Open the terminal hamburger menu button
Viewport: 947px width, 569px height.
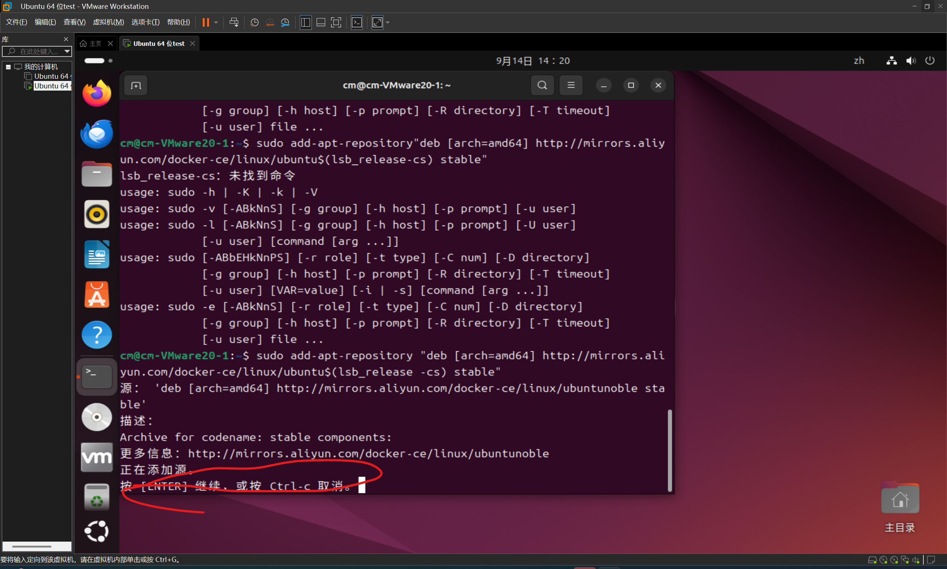pos(571,85)
